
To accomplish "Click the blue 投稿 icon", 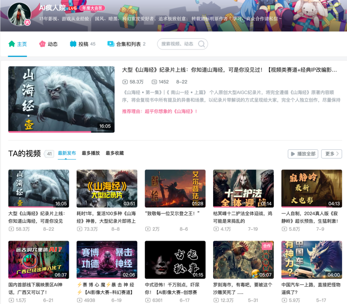I will (73, 44).
